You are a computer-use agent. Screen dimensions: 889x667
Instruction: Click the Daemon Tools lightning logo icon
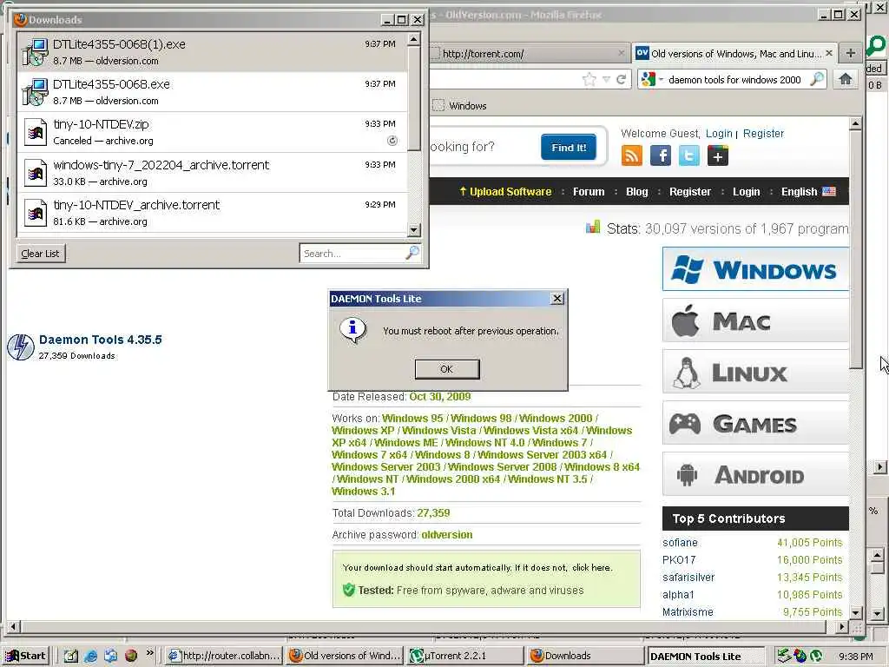21,347
